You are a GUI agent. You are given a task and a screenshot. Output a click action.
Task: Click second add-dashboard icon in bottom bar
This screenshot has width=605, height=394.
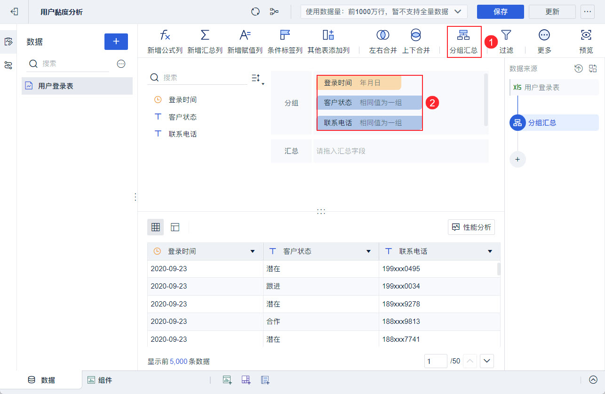(246, 380)
